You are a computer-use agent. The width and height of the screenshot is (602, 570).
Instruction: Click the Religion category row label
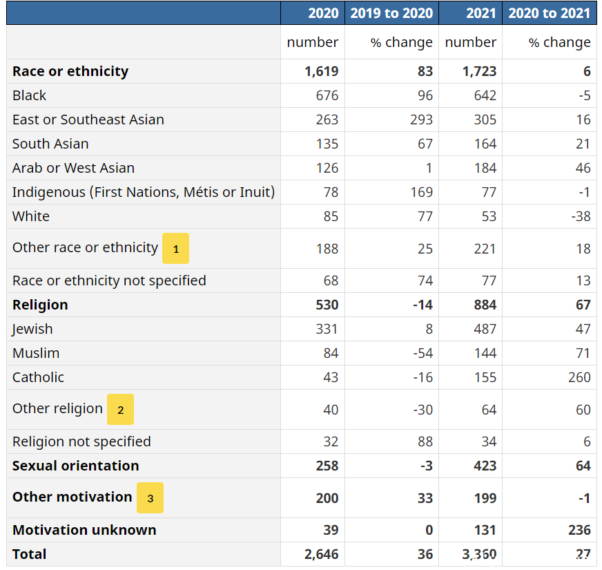click(40, 305)
